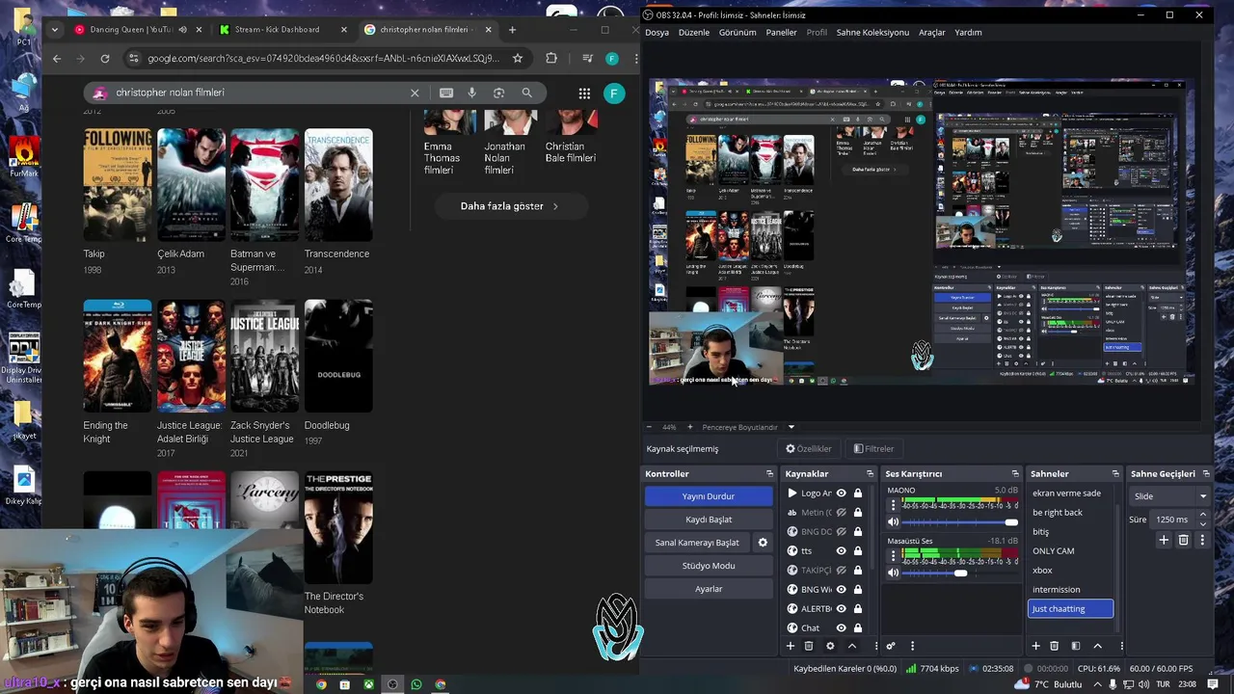Reload the Chrome page
This screenshot has width=1234, height=694.
point(105,58)
